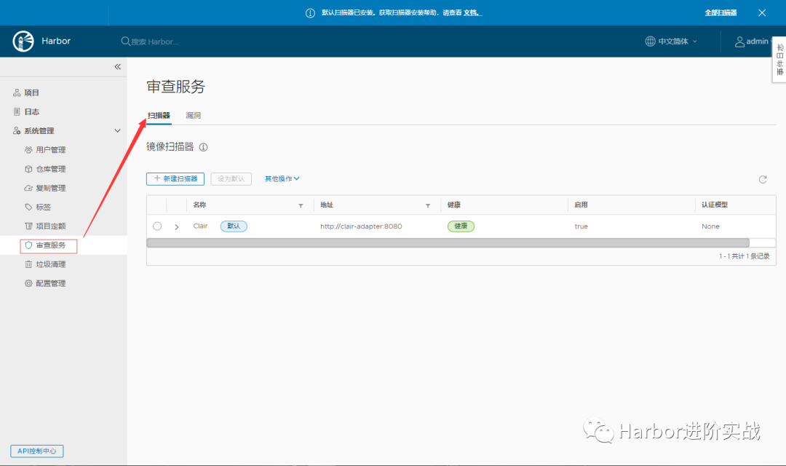Switch to the 扫描器 tab
The width and height of the screenshot is (786, 466).
coord(159,115)
